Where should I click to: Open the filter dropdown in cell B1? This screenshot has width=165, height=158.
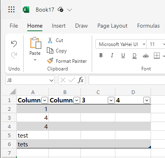coord(76,100)
